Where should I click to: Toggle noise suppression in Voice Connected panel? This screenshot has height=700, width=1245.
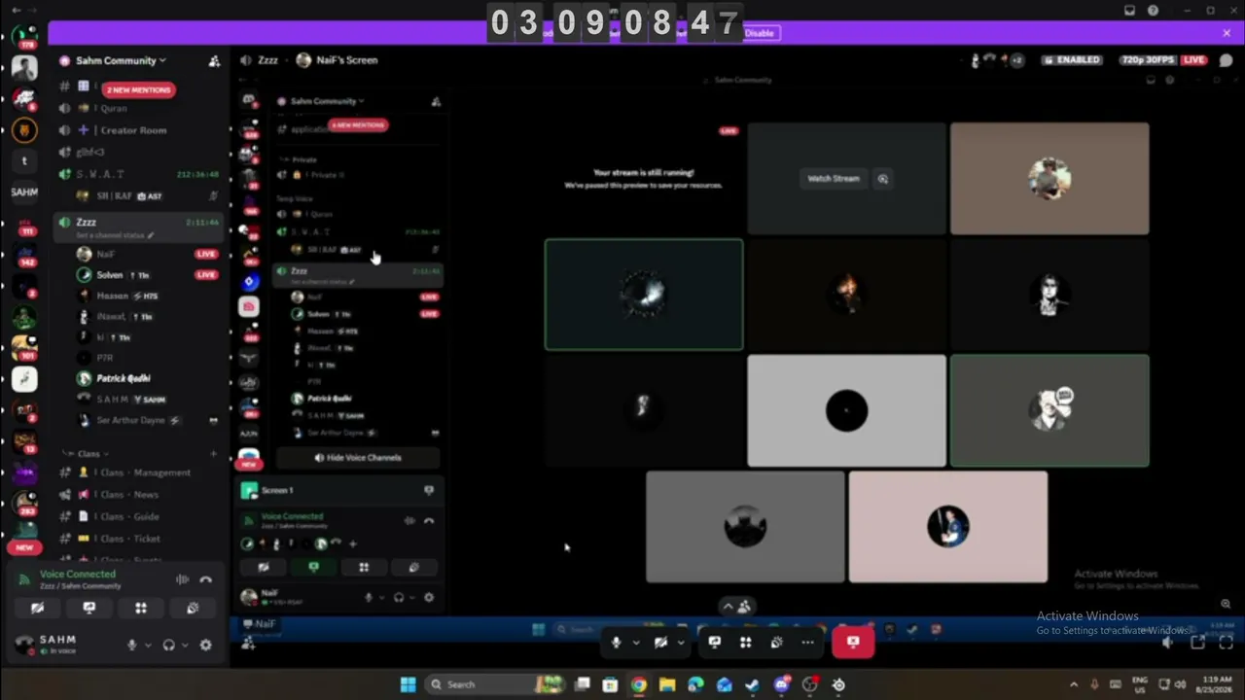182,579
